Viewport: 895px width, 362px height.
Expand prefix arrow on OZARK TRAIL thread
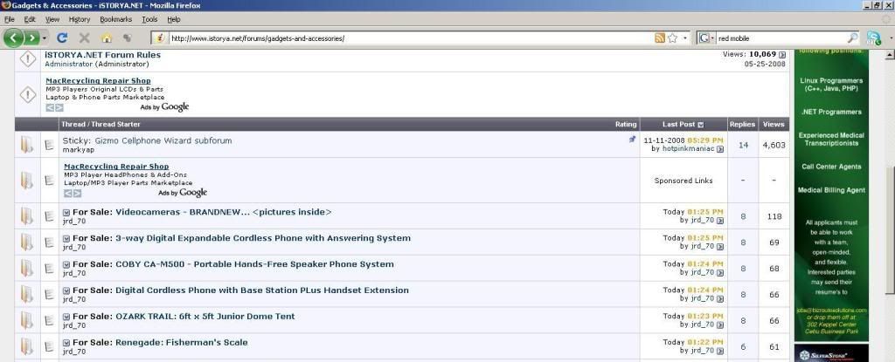(x=66, y=317)
